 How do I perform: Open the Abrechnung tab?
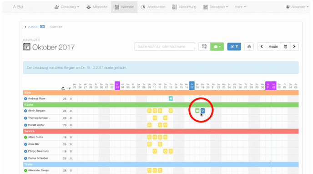click(x=184, y=7)
